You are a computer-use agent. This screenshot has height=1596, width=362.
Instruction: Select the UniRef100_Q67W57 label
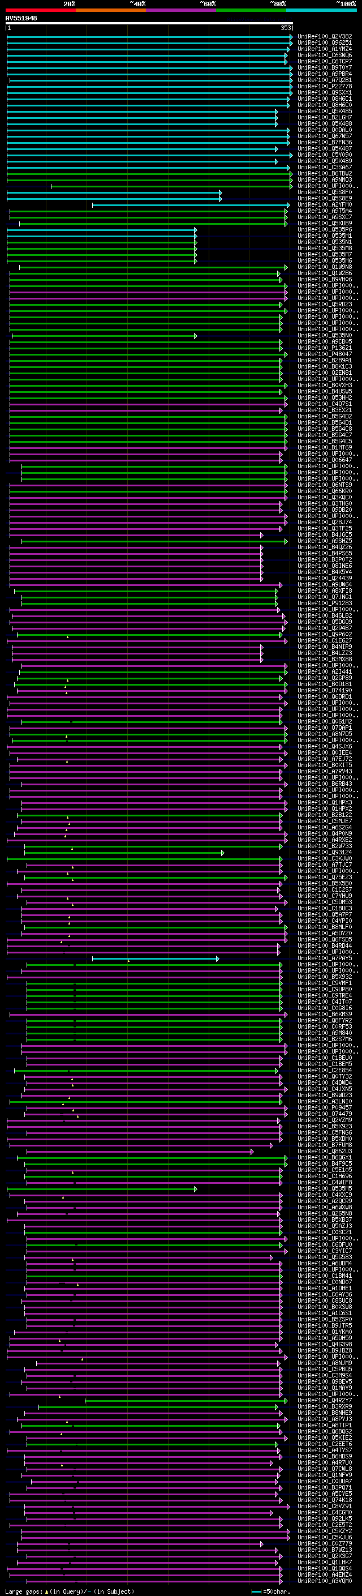[325, 136]
